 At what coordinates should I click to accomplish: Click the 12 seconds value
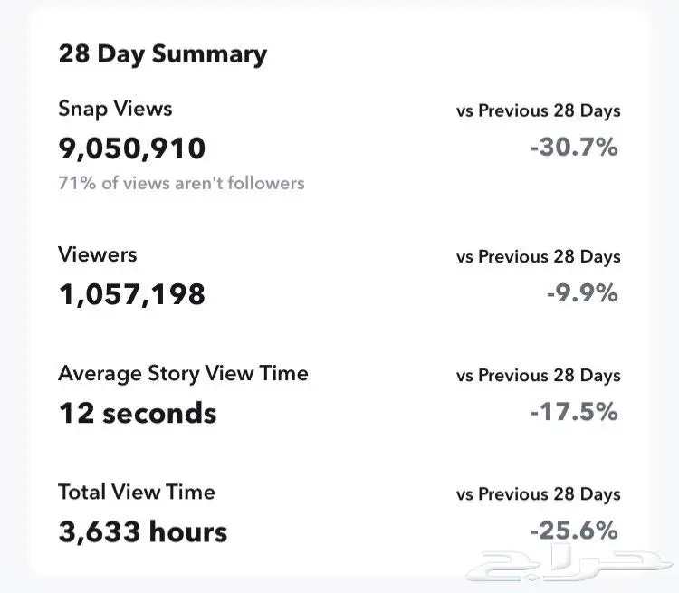(x=138, y=413)
